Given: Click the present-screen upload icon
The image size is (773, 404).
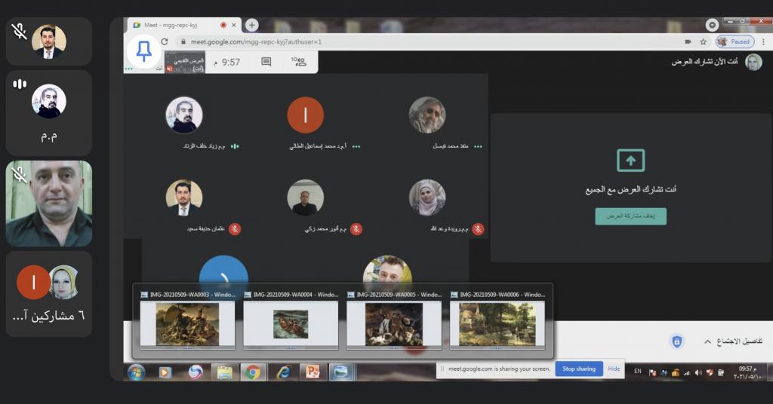Looking at the screenshot, I should [630, 160].
